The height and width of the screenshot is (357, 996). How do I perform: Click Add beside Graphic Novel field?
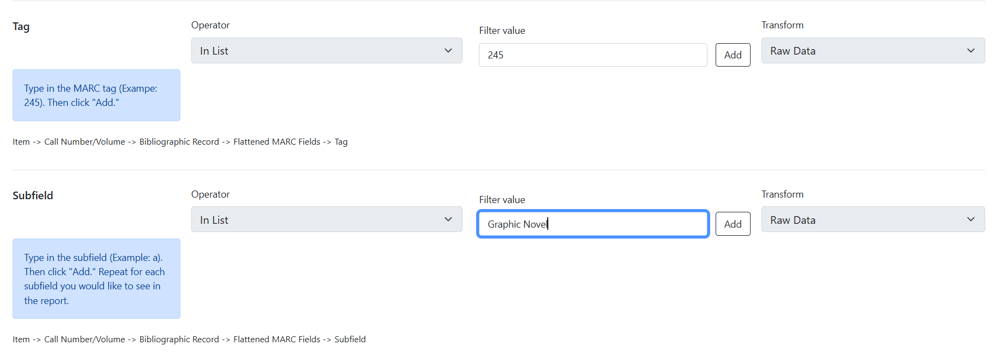point(733,224)
